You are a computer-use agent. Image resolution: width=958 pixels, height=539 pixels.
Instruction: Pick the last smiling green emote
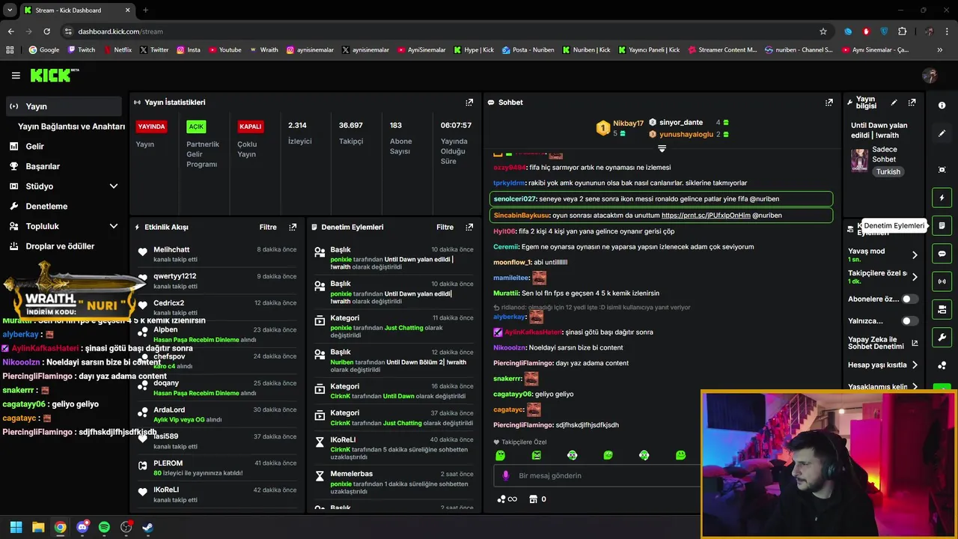680,455
